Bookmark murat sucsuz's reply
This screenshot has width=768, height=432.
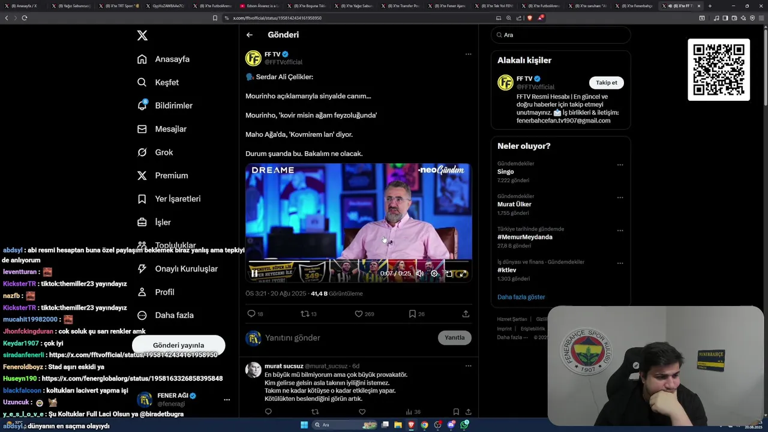456,412
